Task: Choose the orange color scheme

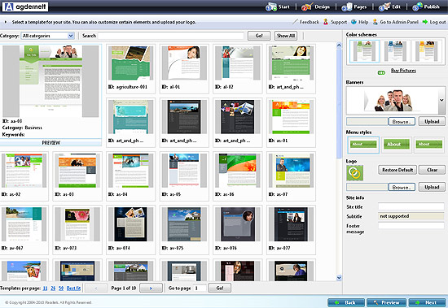Action: coord(427,51)
